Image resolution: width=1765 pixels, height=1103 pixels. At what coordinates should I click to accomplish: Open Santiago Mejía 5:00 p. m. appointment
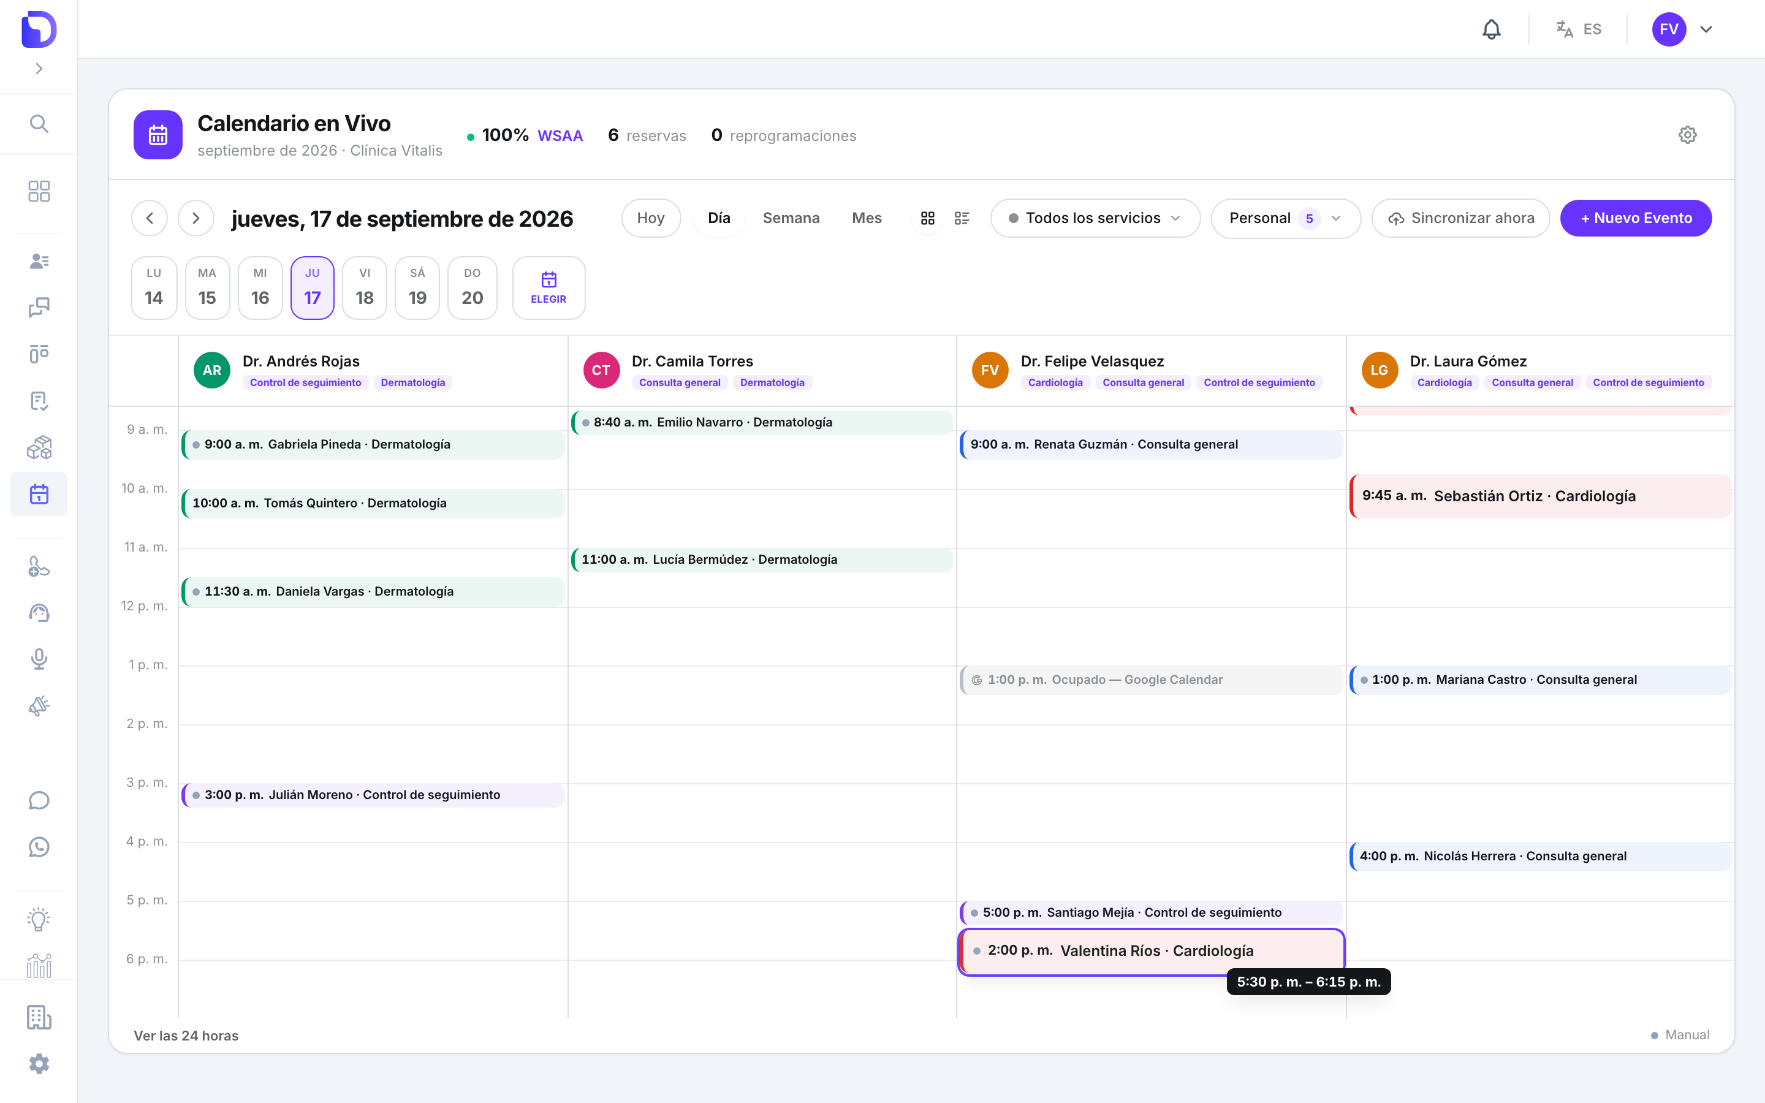(x=1152, y=912)
